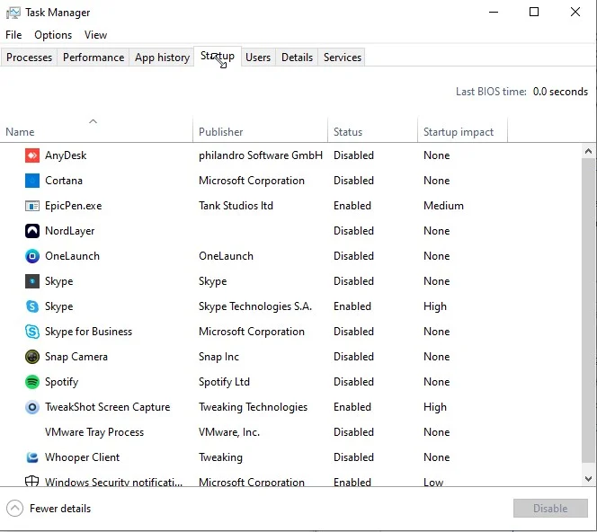Click the Windows Security notification shield icon
The image size is (597, 532).
click(x=32, y=481)
